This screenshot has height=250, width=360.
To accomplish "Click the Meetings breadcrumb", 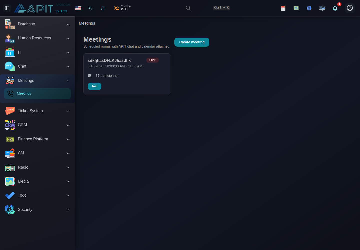I will click(87, 23).
